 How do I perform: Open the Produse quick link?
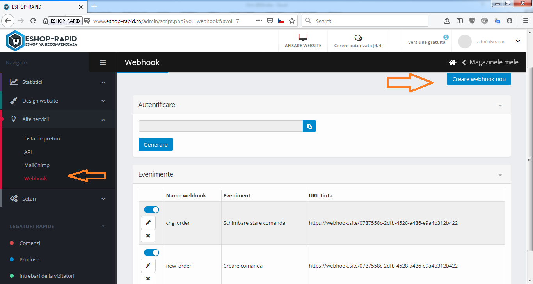click(29, 259)
